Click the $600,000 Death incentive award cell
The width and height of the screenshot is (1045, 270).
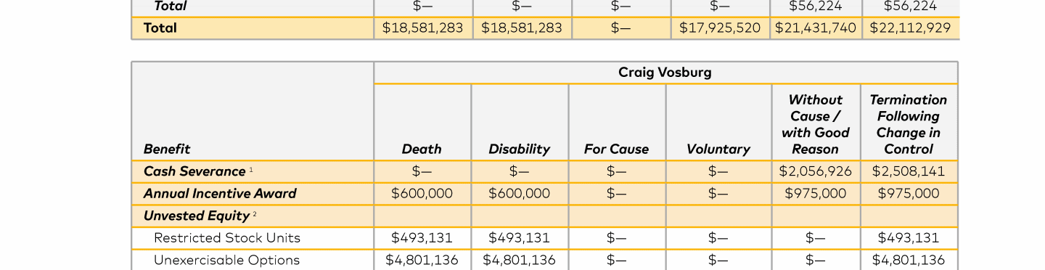pyautogui.click(x=422, y=193)
